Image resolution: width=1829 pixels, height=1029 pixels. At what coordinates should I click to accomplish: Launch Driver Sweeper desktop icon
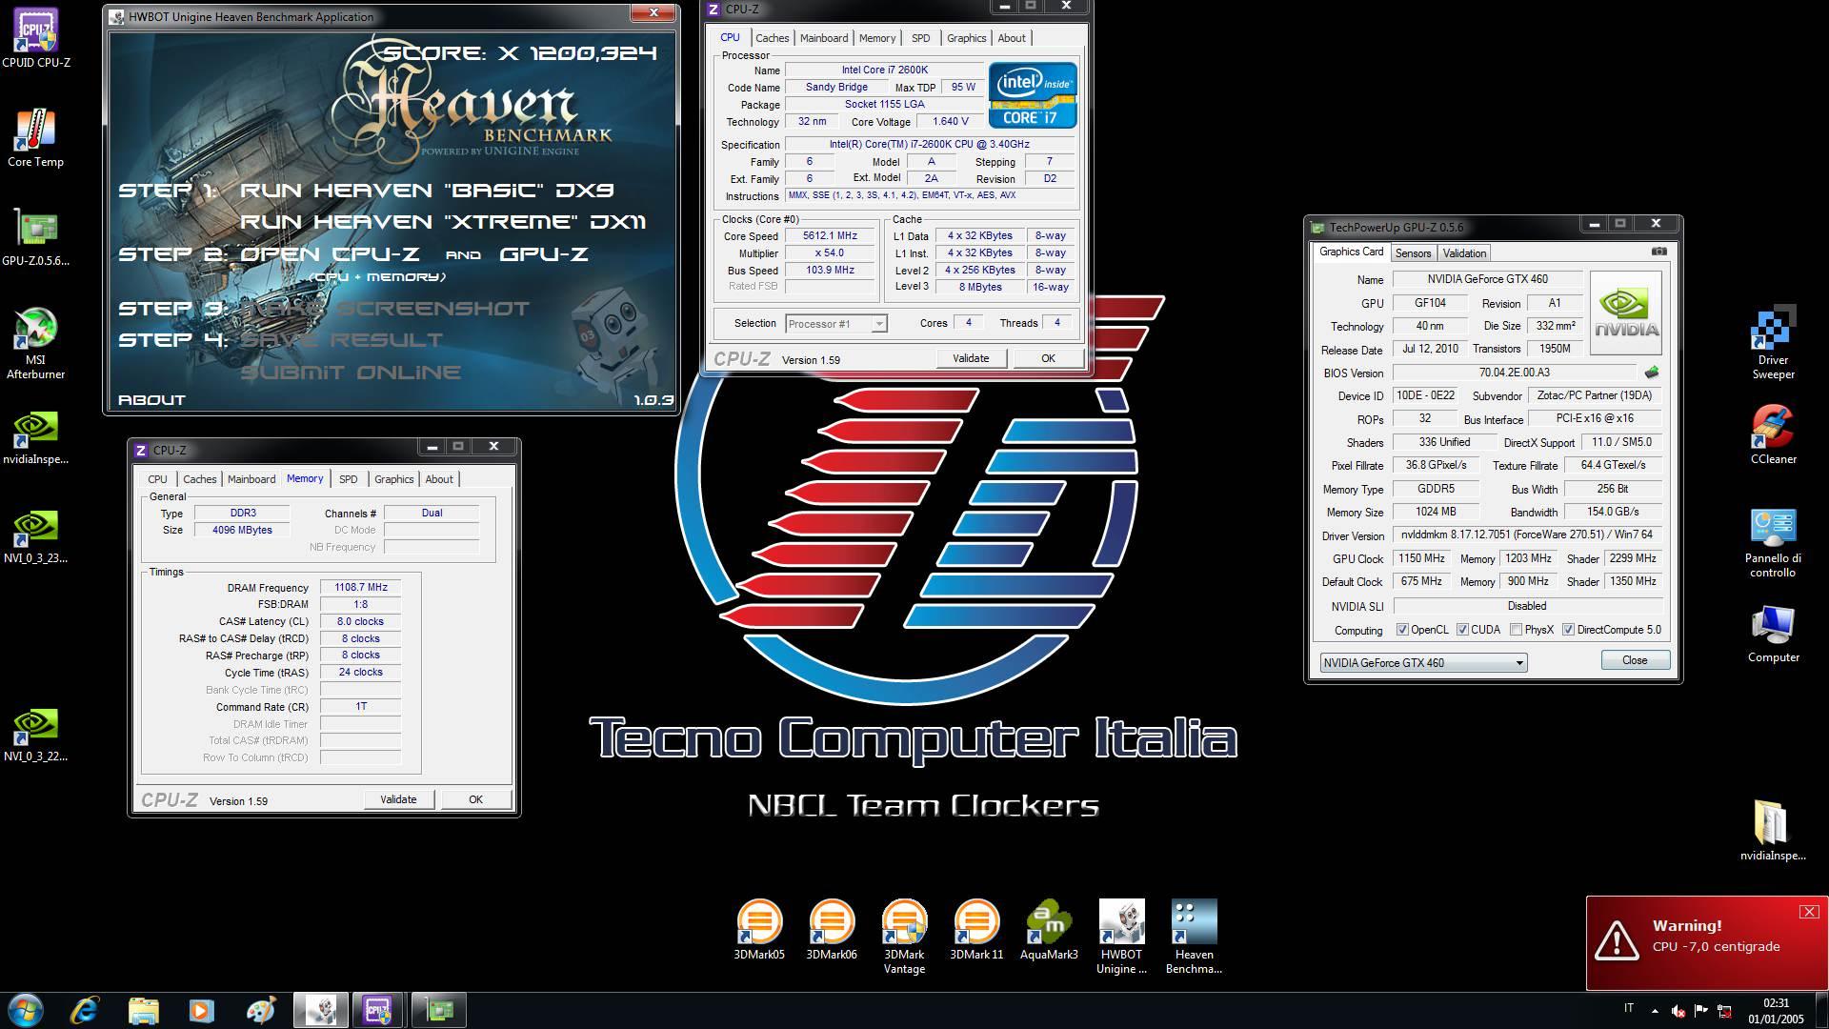1773,343
